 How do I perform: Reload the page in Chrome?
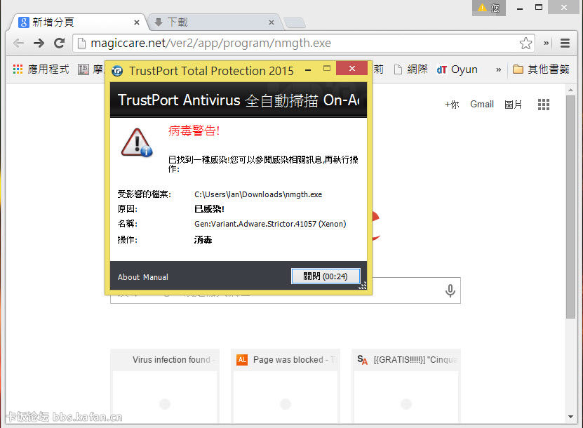point(59,43)
